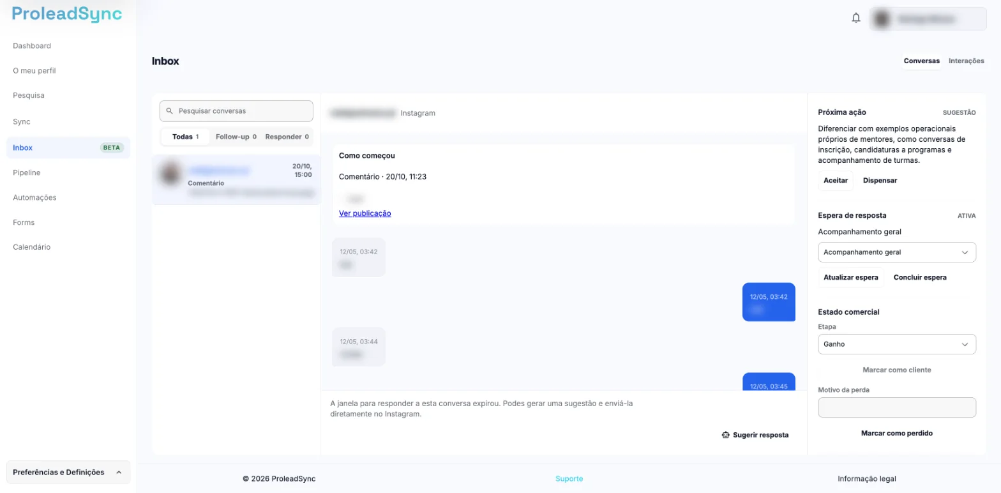Expand Preferências e Definições menu
The height and width of the screenshot is (493, 1001).
pos(68,473)
